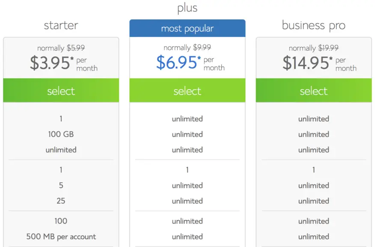Click the starter plan heading

[x=61, y=25]
